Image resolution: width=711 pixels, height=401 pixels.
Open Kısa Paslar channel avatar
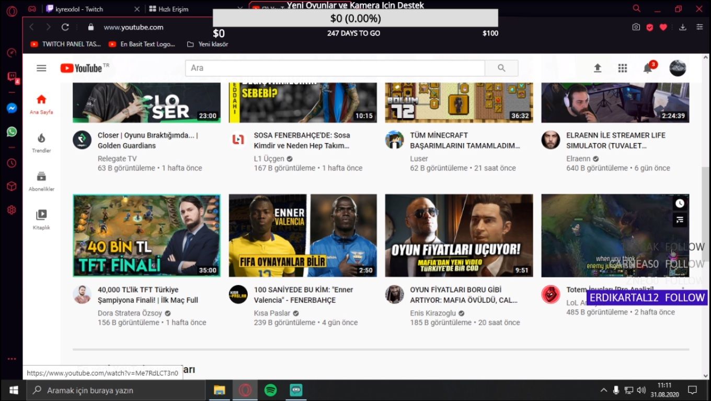pos(238,294)
